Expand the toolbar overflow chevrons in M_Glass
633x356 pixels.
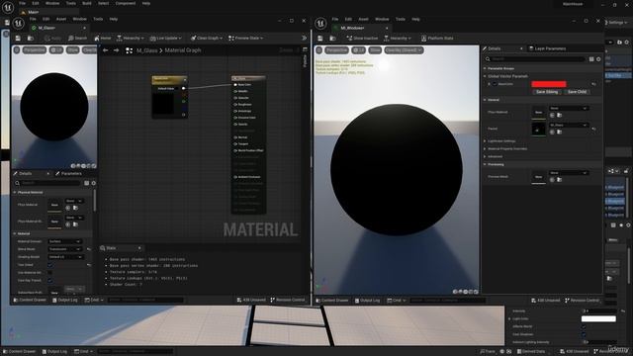click(x=304, y=38)
